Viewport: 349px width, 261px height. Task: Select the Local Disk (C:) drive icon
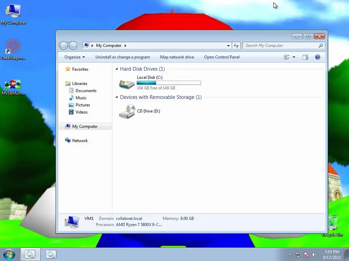pyautogui.click(x=127, y=85)
